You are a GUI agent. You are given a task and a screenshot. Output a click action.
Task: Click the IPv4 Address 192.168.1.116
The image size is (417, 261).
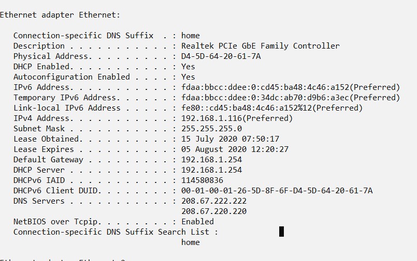click(237, 118)
